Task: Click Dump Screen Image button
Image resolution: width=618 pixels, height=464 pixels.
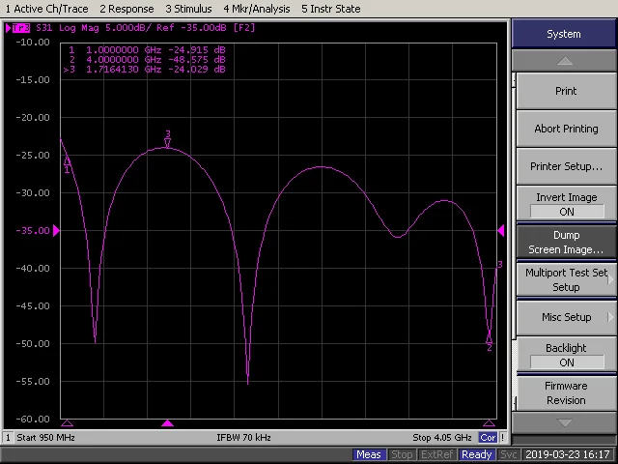Action: point(566,242)
